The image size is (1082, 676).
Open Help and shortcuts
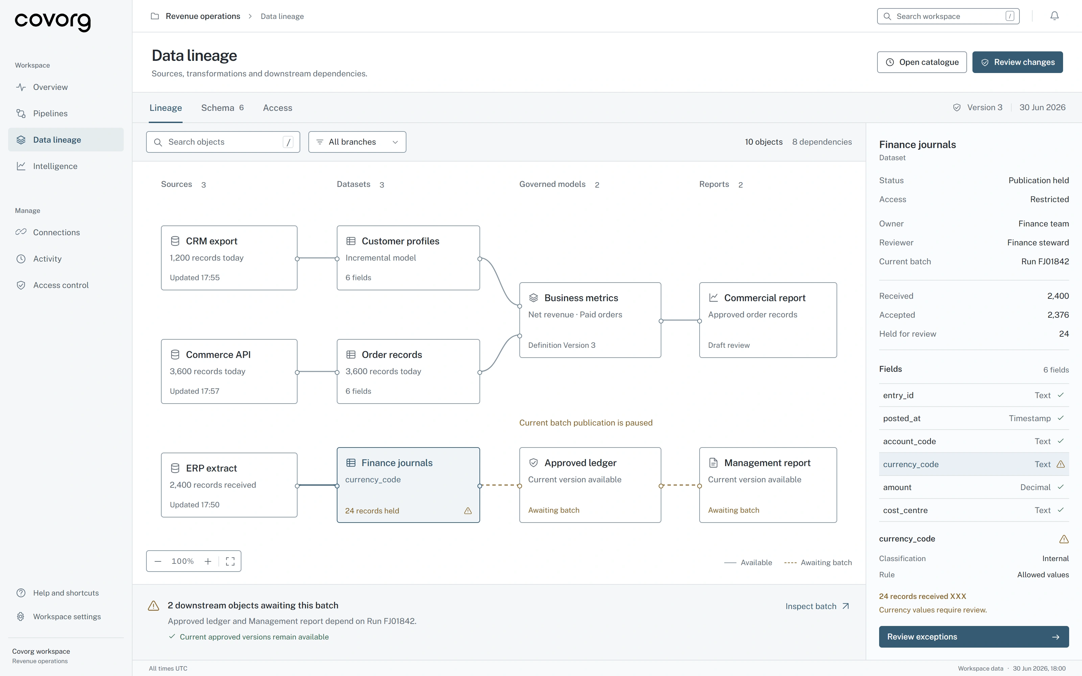(x=66, y=593)
